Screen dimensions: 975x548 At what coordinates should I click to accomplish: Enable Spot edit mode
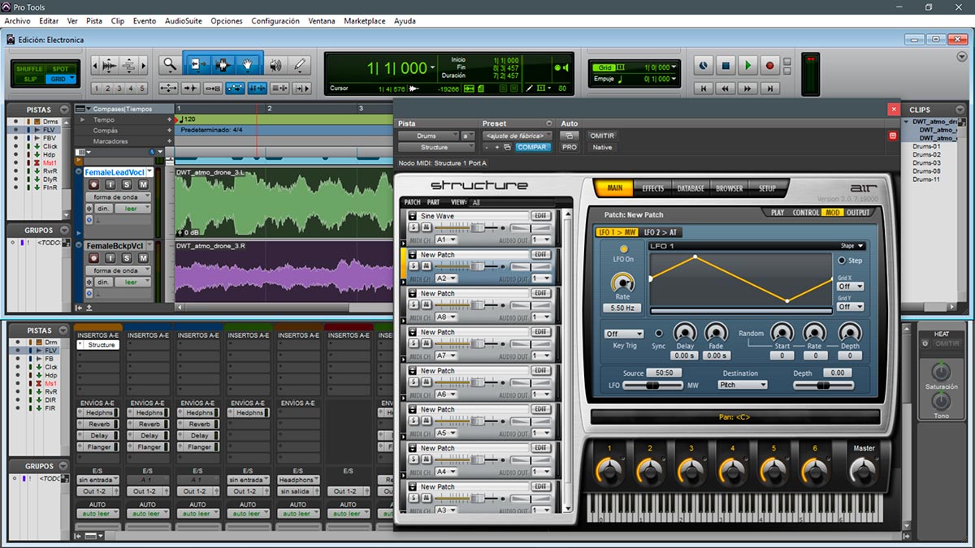pos(60,69)
